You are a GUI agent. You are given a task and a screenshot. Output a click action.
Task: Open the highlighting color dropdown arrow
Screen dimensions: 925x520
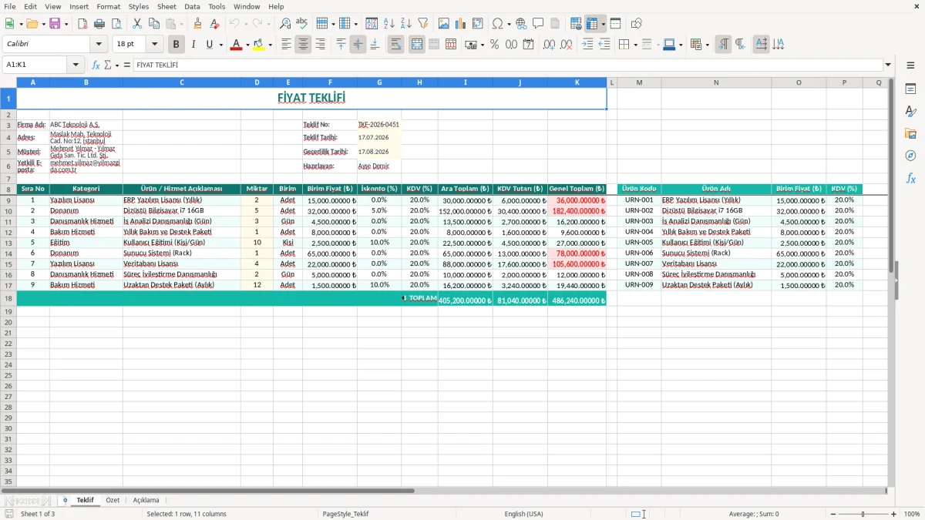270,45
